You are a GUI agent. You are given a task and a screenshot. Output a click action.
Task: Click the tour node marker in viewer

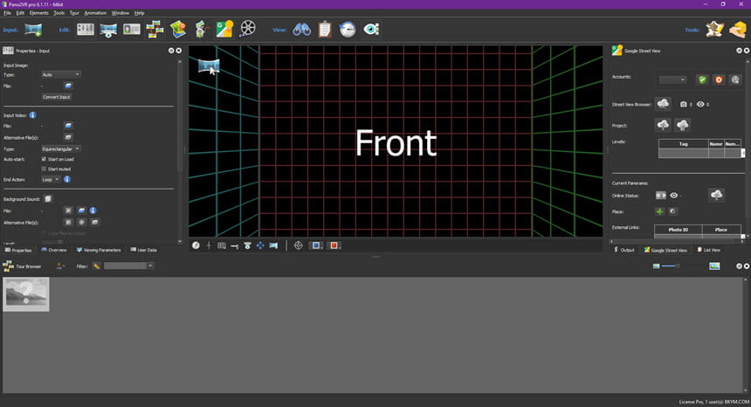tap(209, 66)
